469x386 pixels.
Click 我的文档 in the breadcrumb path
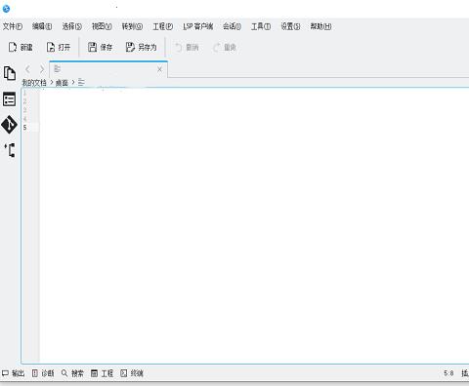click(x=34, y=83)
